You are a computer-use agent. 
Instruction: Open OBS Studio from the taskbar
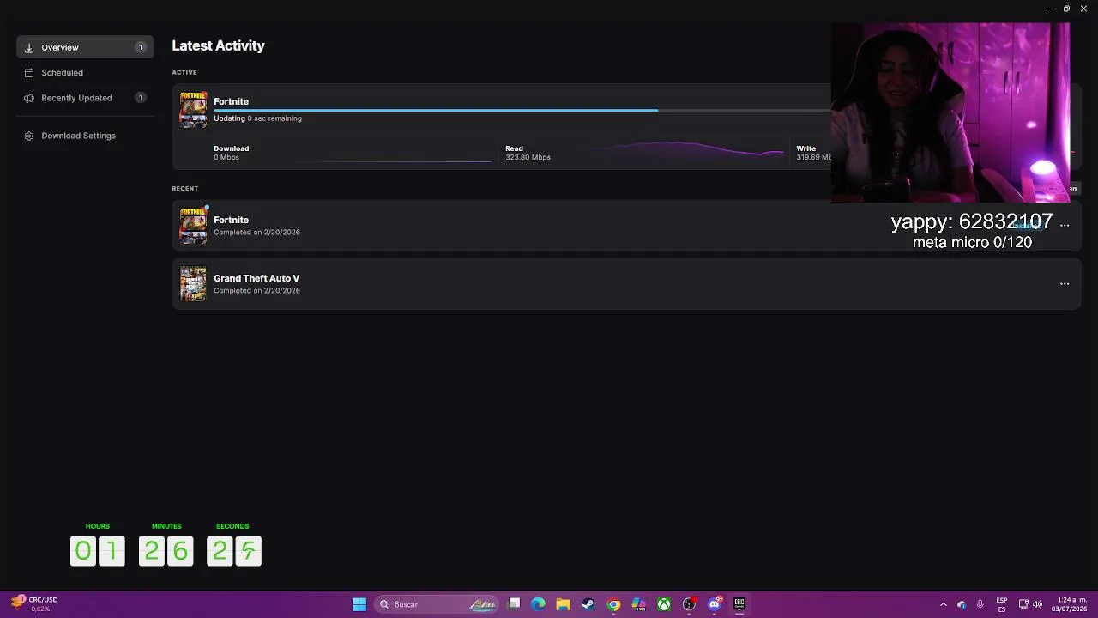click(x=689, y=604)
